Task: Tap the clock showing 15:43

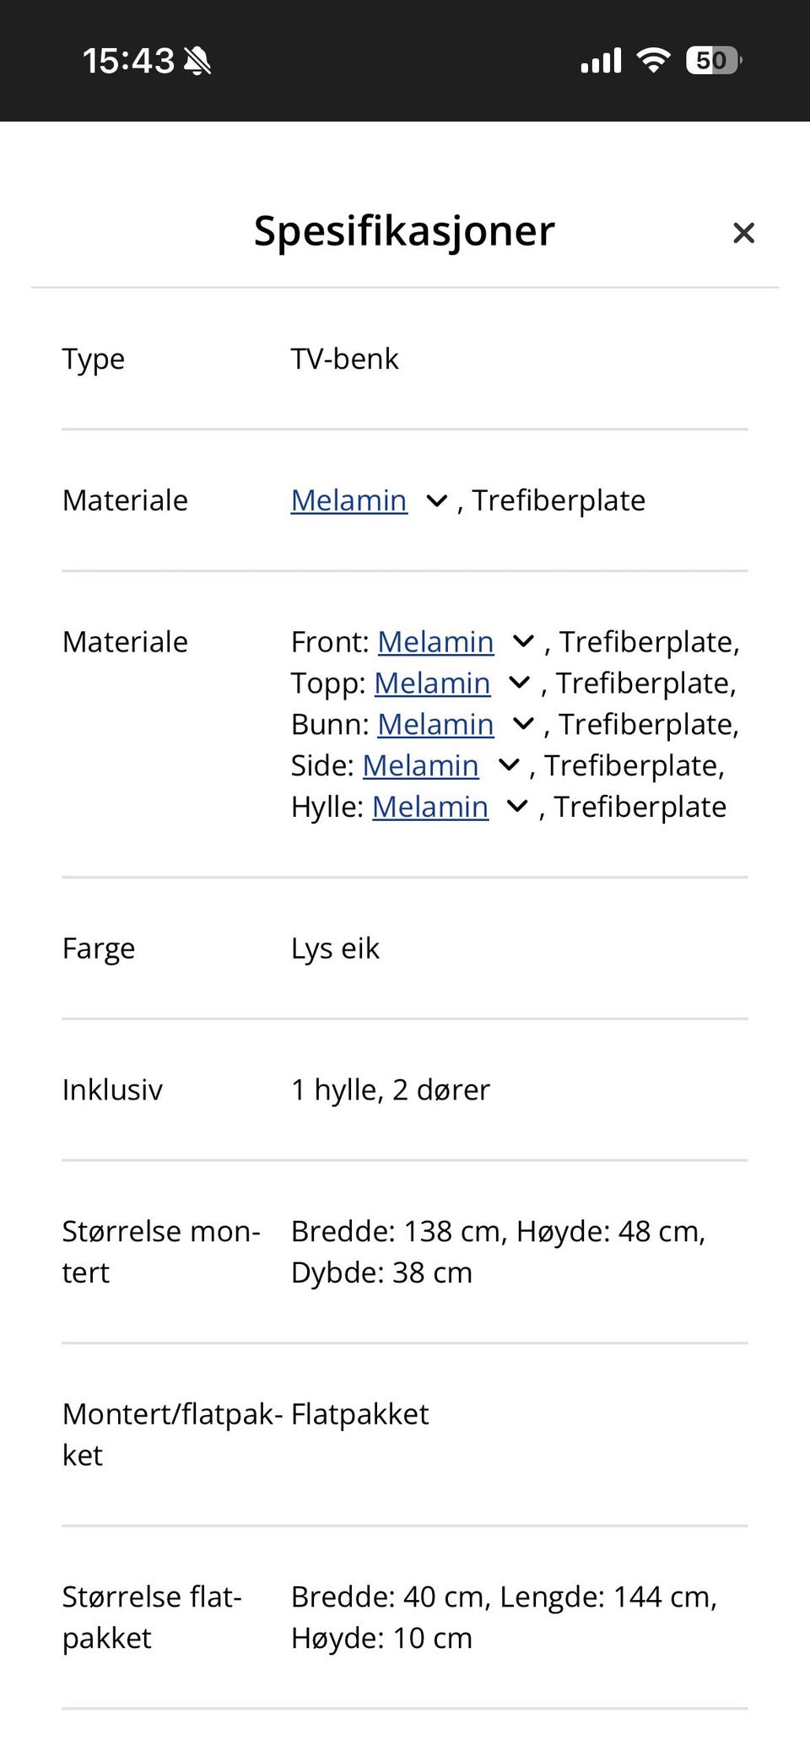Action: tap(128, 59)
